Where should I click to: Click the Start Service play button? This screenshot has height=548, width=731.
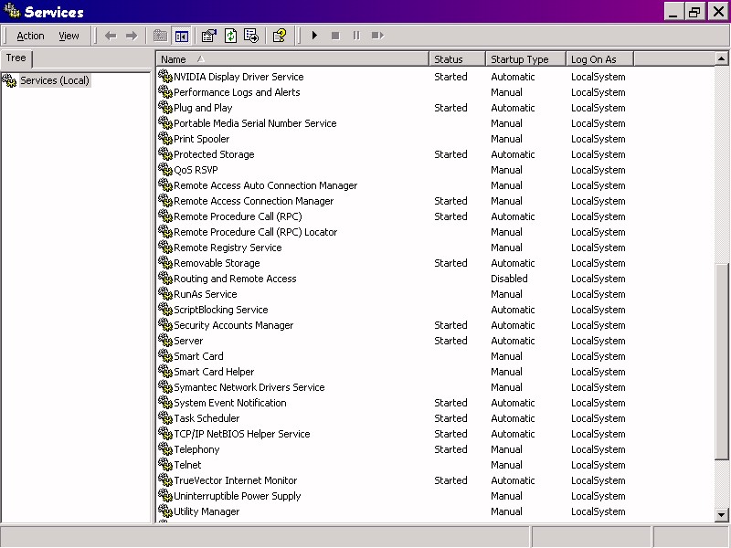[314, 36]
